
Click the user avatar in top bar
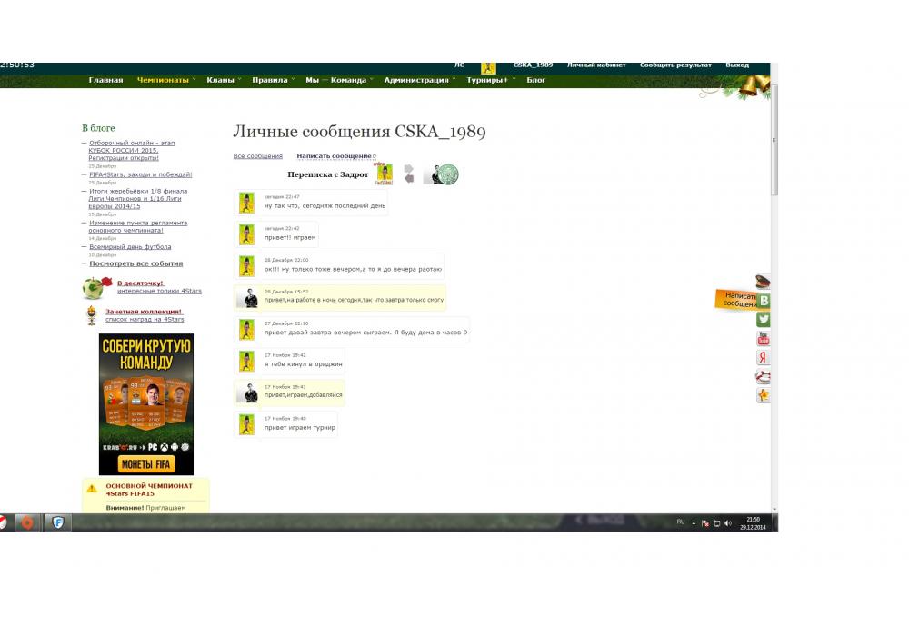pos(488,68)
